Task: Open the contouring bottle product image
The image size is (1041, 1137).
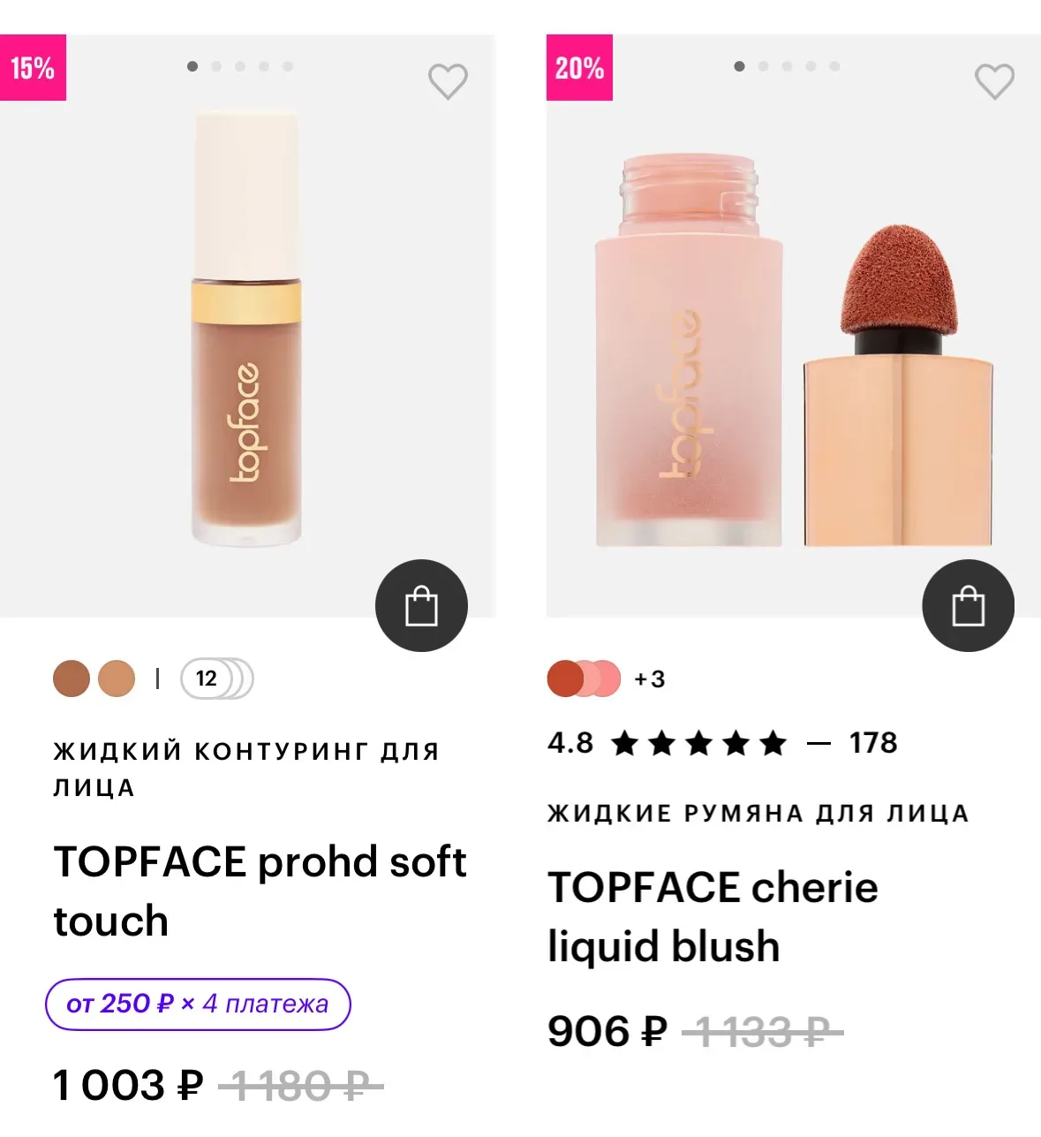Action: click(246, 329)
